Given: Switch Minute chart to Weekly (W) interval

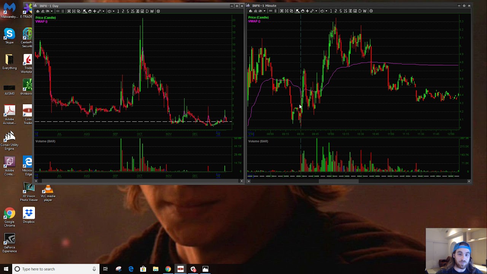Looking at the screenshot, I should click(364, 11).
